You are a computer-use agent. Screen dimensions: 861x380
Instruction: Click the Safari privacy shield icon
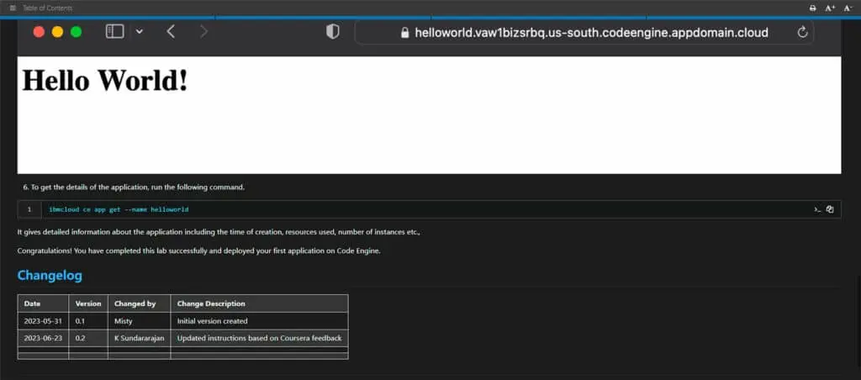point(333,32)
